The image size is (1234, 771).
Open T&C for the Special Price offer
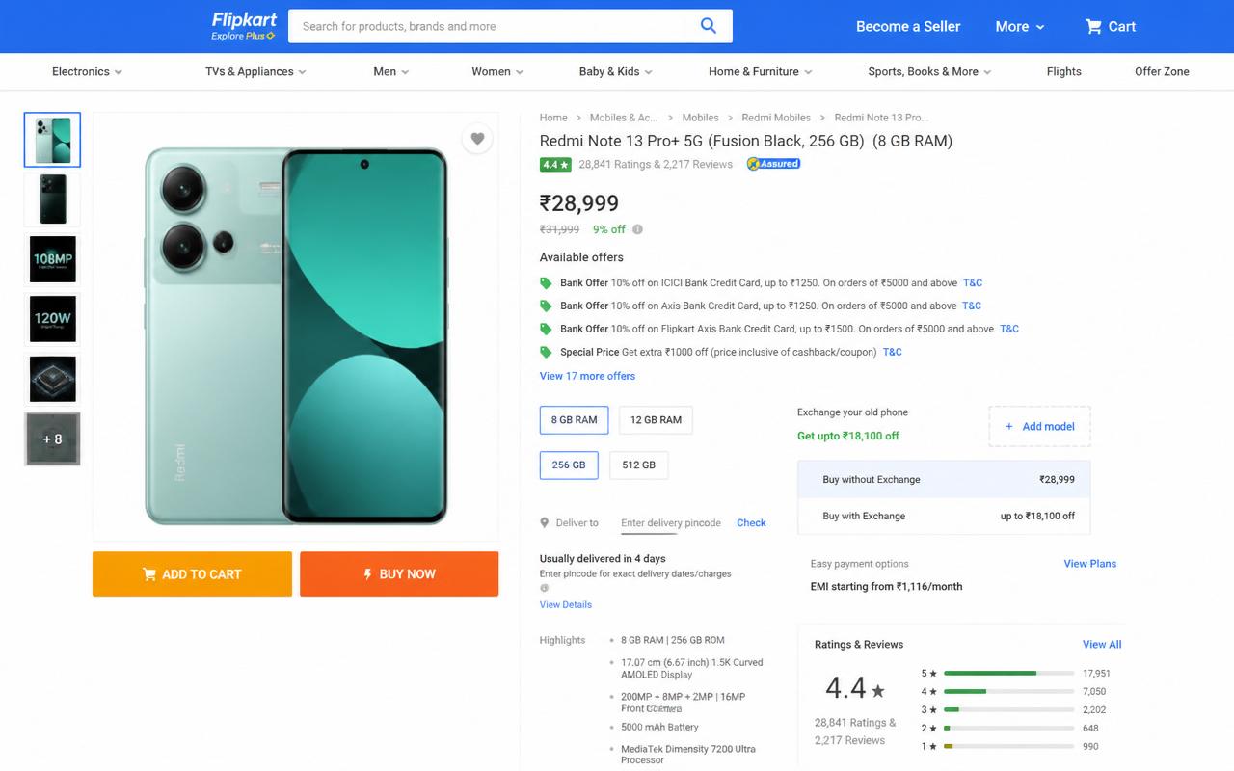pos(893,352)
